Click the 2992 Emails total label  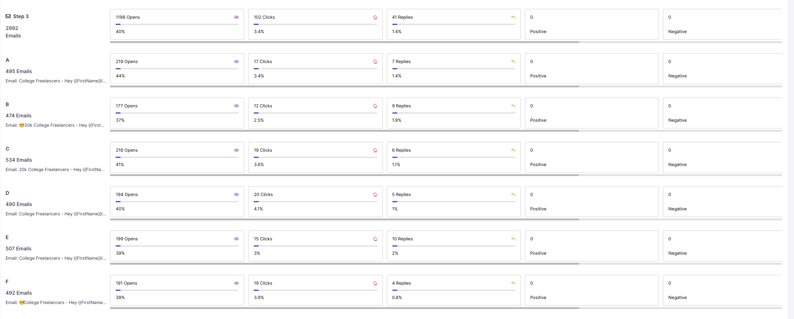tap(13, 32)
